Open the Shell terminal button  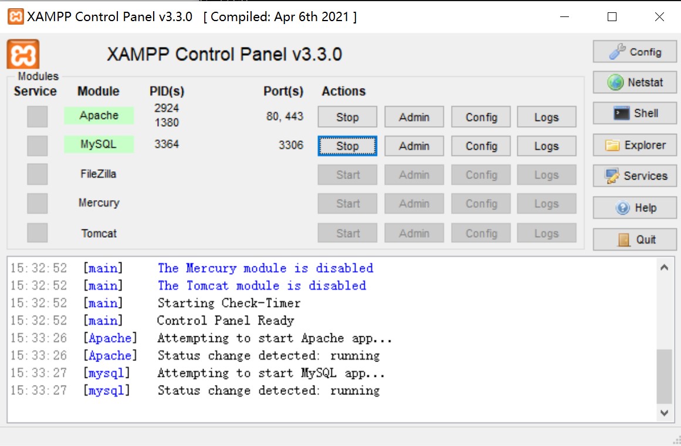pos(635,113)
